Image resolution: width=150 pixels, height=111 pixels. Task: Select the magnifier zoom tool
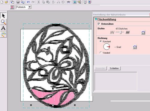click(3, 22)
